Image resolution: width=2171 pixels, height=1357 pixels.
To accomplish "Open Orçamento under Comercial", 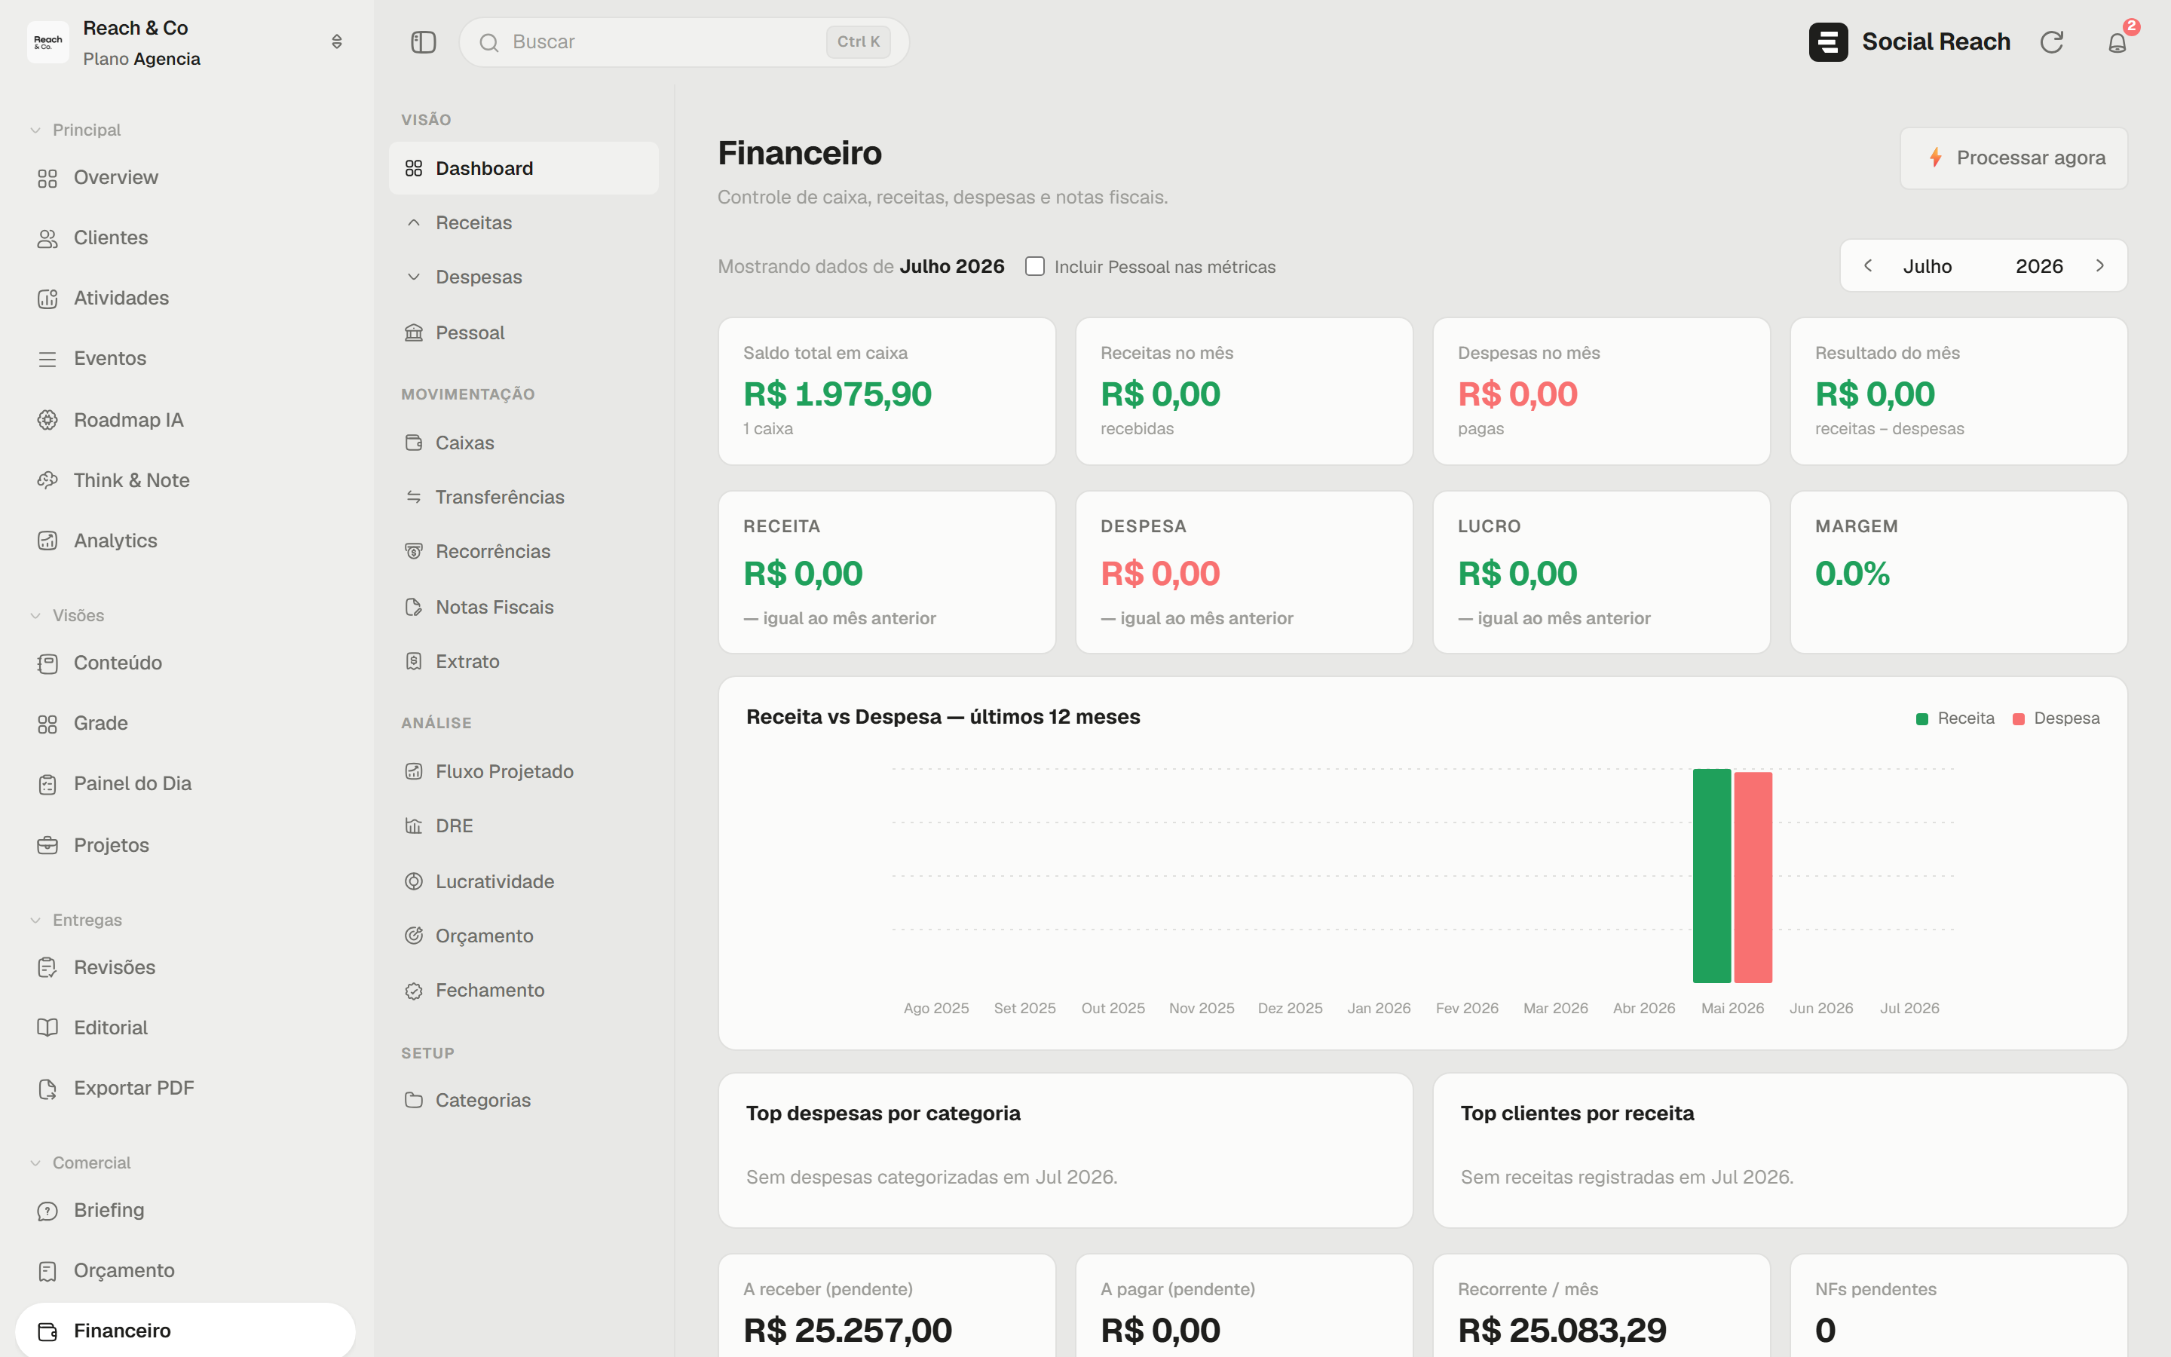I will coord(185,1271).
